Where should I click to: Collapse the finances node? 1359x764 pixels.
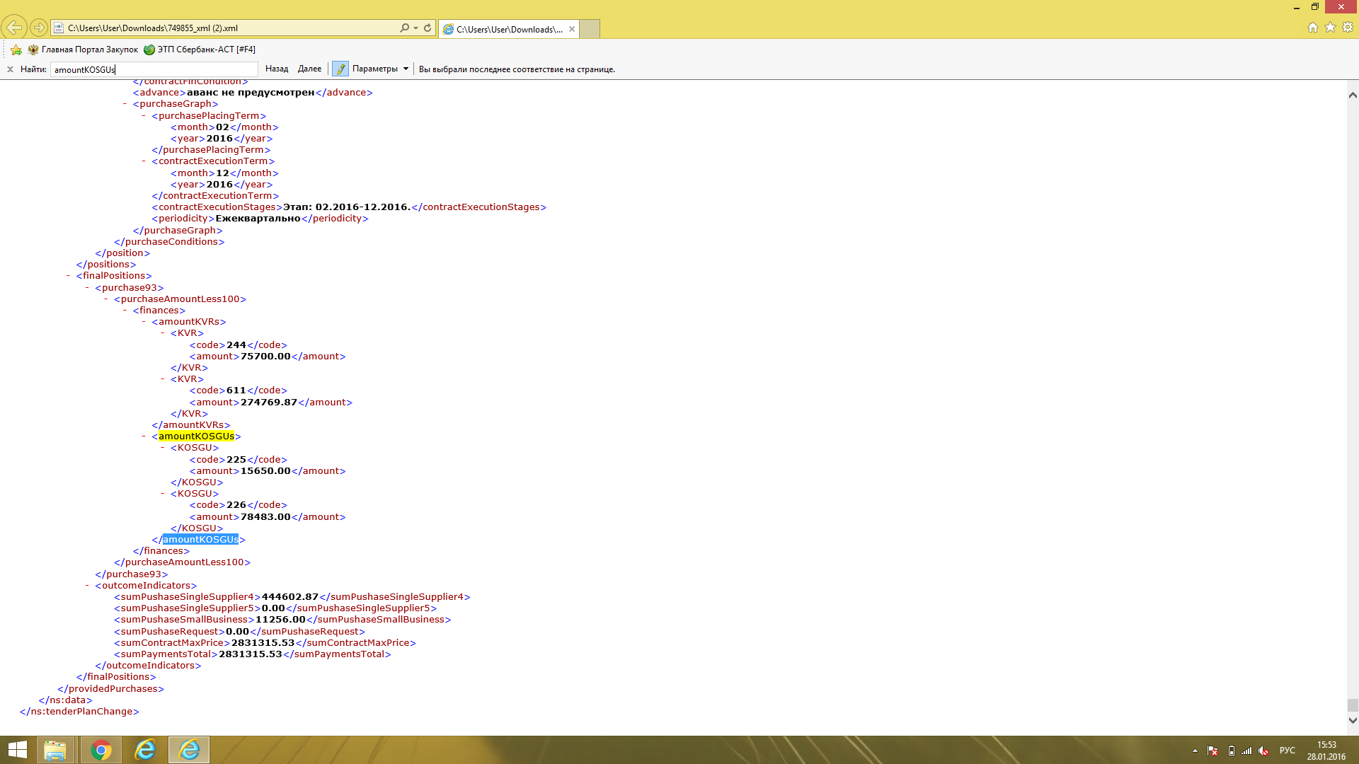coord(125,311)
